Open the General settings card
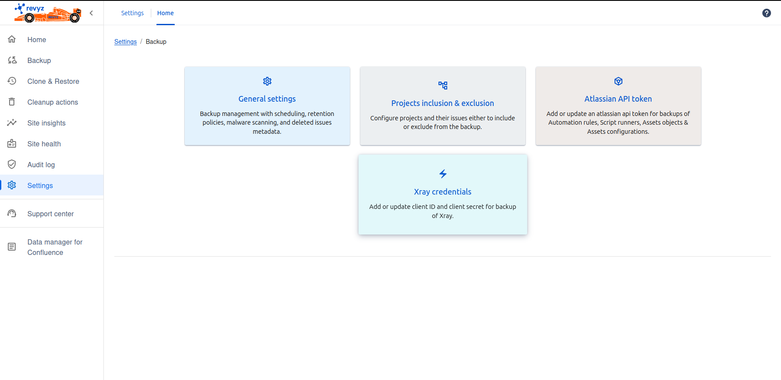 267,106
